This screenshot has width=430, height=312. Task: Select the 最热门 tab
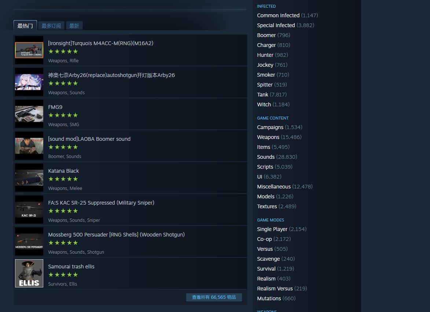coord(25,26)
